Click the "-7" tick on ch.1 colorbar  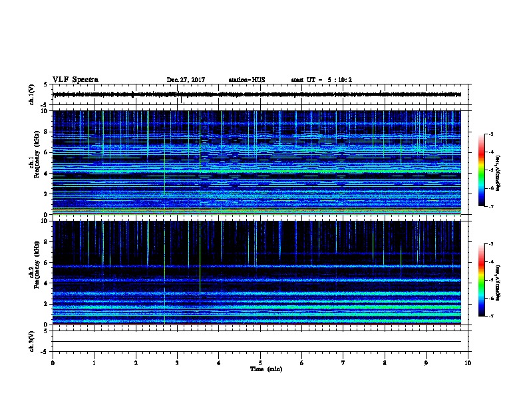tap(490, 206)
